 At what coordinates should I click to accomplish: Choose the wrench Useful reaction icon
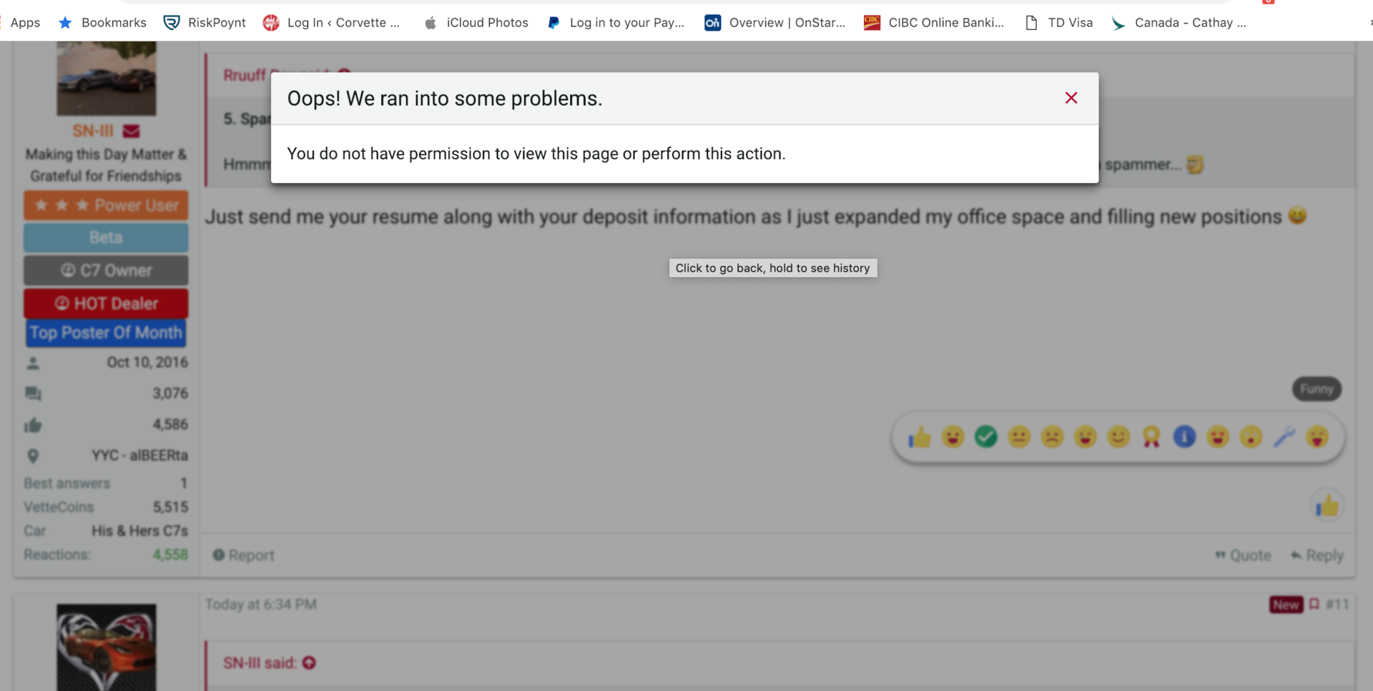1285,436
